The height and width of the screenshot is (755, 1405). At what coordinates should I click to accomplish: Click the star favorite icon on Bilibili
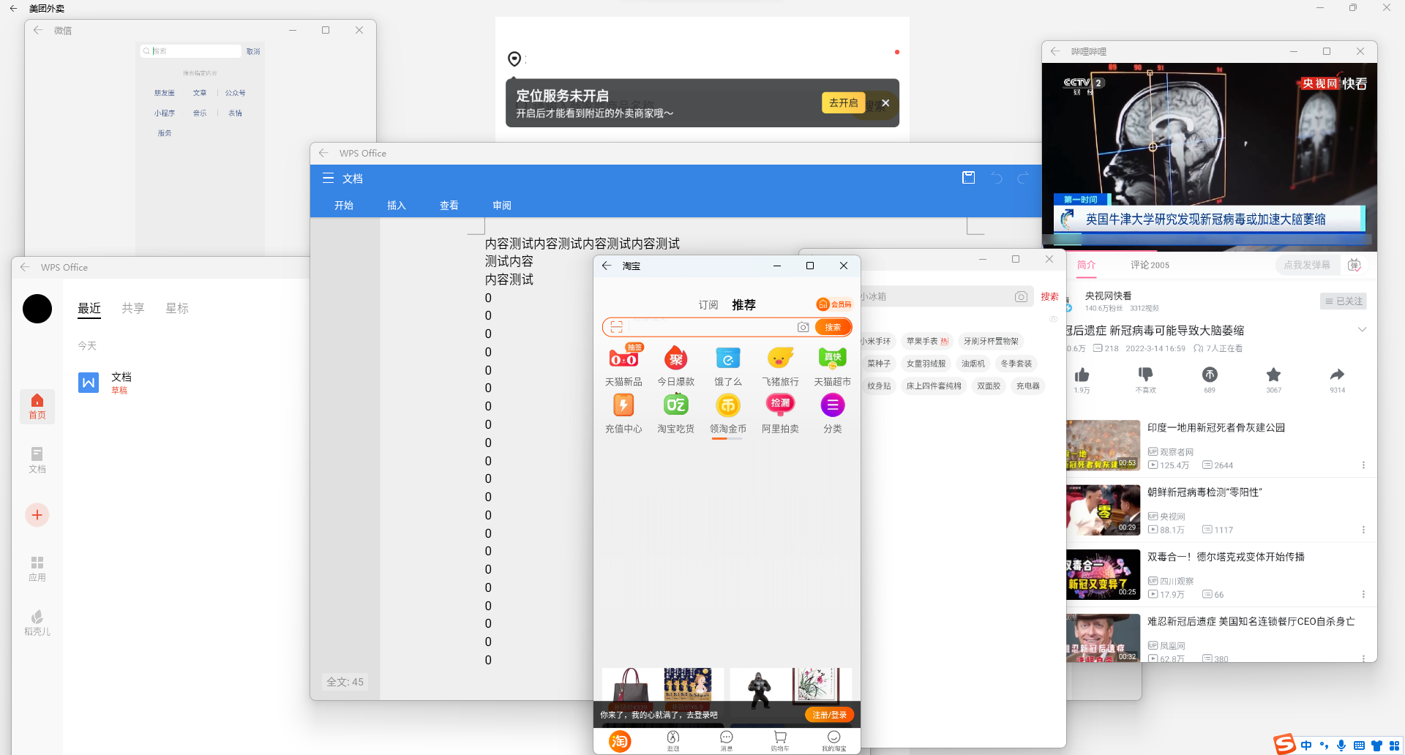1273,375
